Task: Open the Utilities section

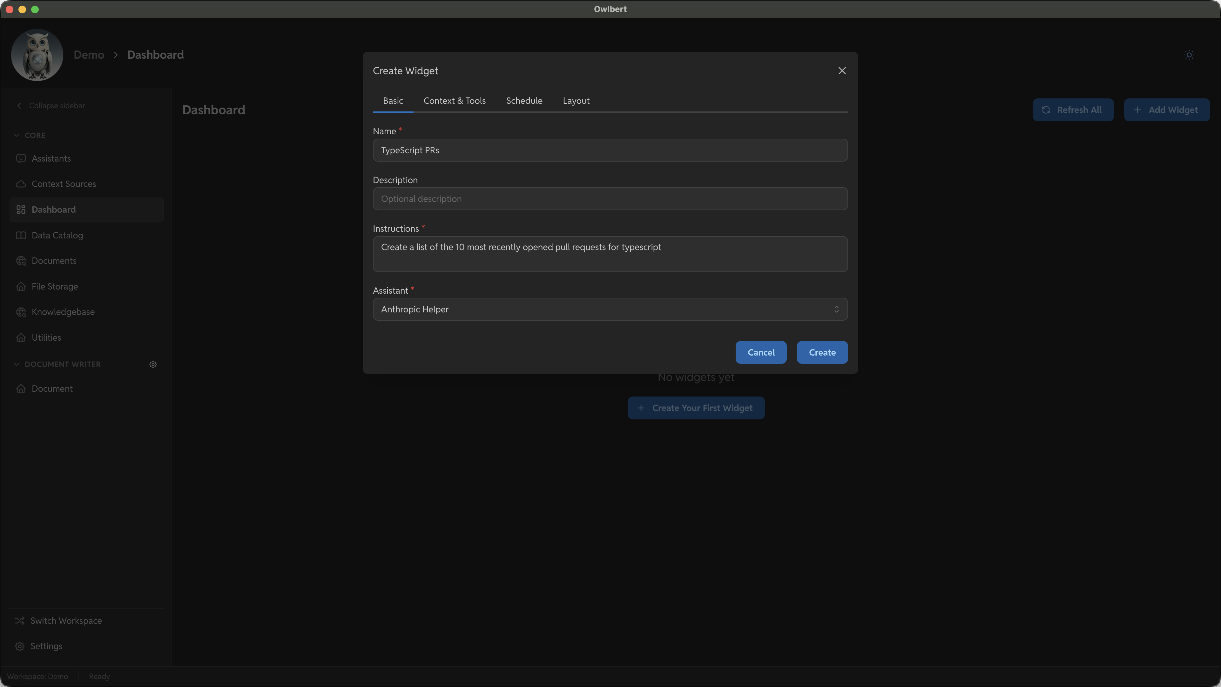Action: point(46,337)
